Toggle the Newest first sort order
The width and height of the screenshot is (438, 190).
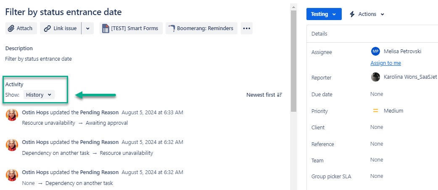click(264, 95)
